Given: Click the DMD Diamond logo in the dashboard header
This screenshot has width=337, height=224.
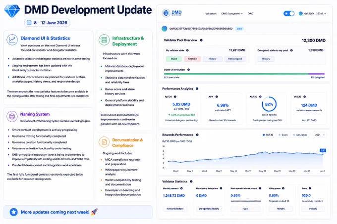Looking at the screenshot, I should pos(172,13).
